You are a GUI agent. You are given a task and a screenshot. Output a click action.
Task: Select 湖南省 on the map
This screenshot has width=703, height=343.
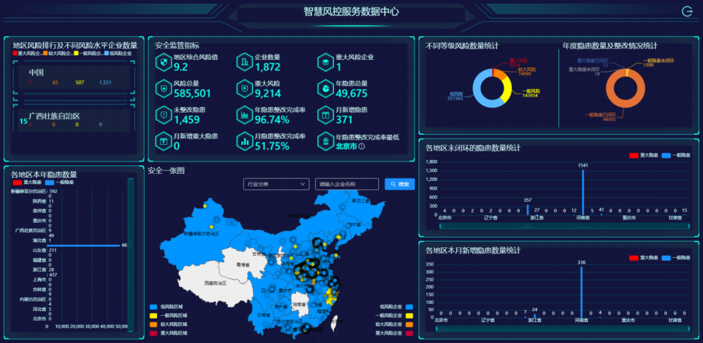[299, 305]
